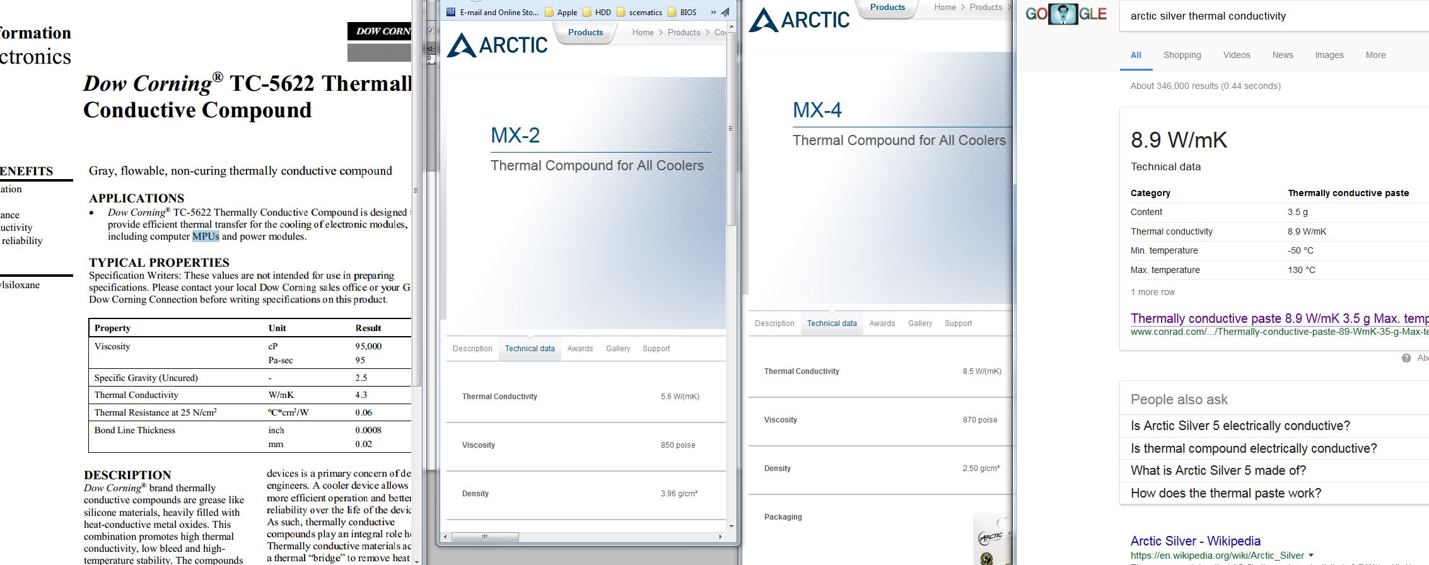This screenshot has height=565, width=1429.
Task: Open the HDD bookmarks folder
Action: pyautogui.click(x=597, y=12)
